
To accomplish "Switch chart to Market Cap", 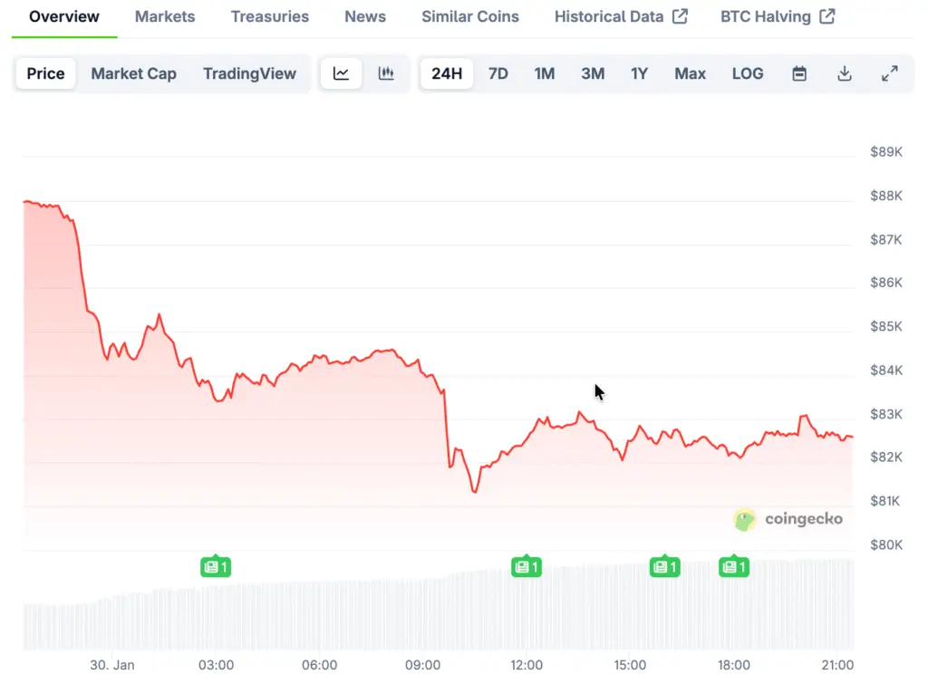I will 133,74.
